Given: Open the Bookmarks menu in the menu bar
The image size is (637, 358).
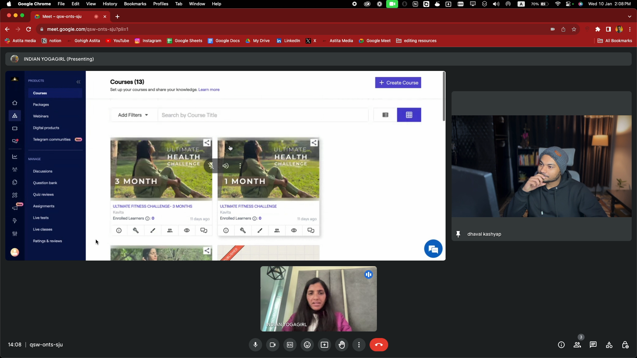Looking at the screenshot, I should coord(135,4).
